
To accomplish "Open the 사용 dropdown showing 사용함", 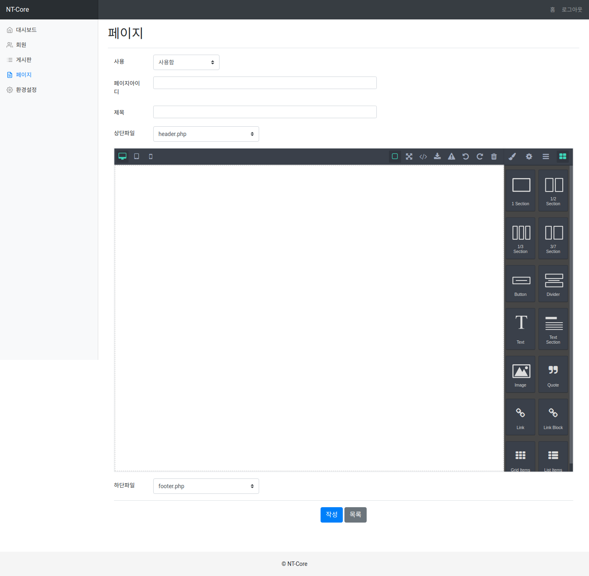I will [x=186, y=62].
